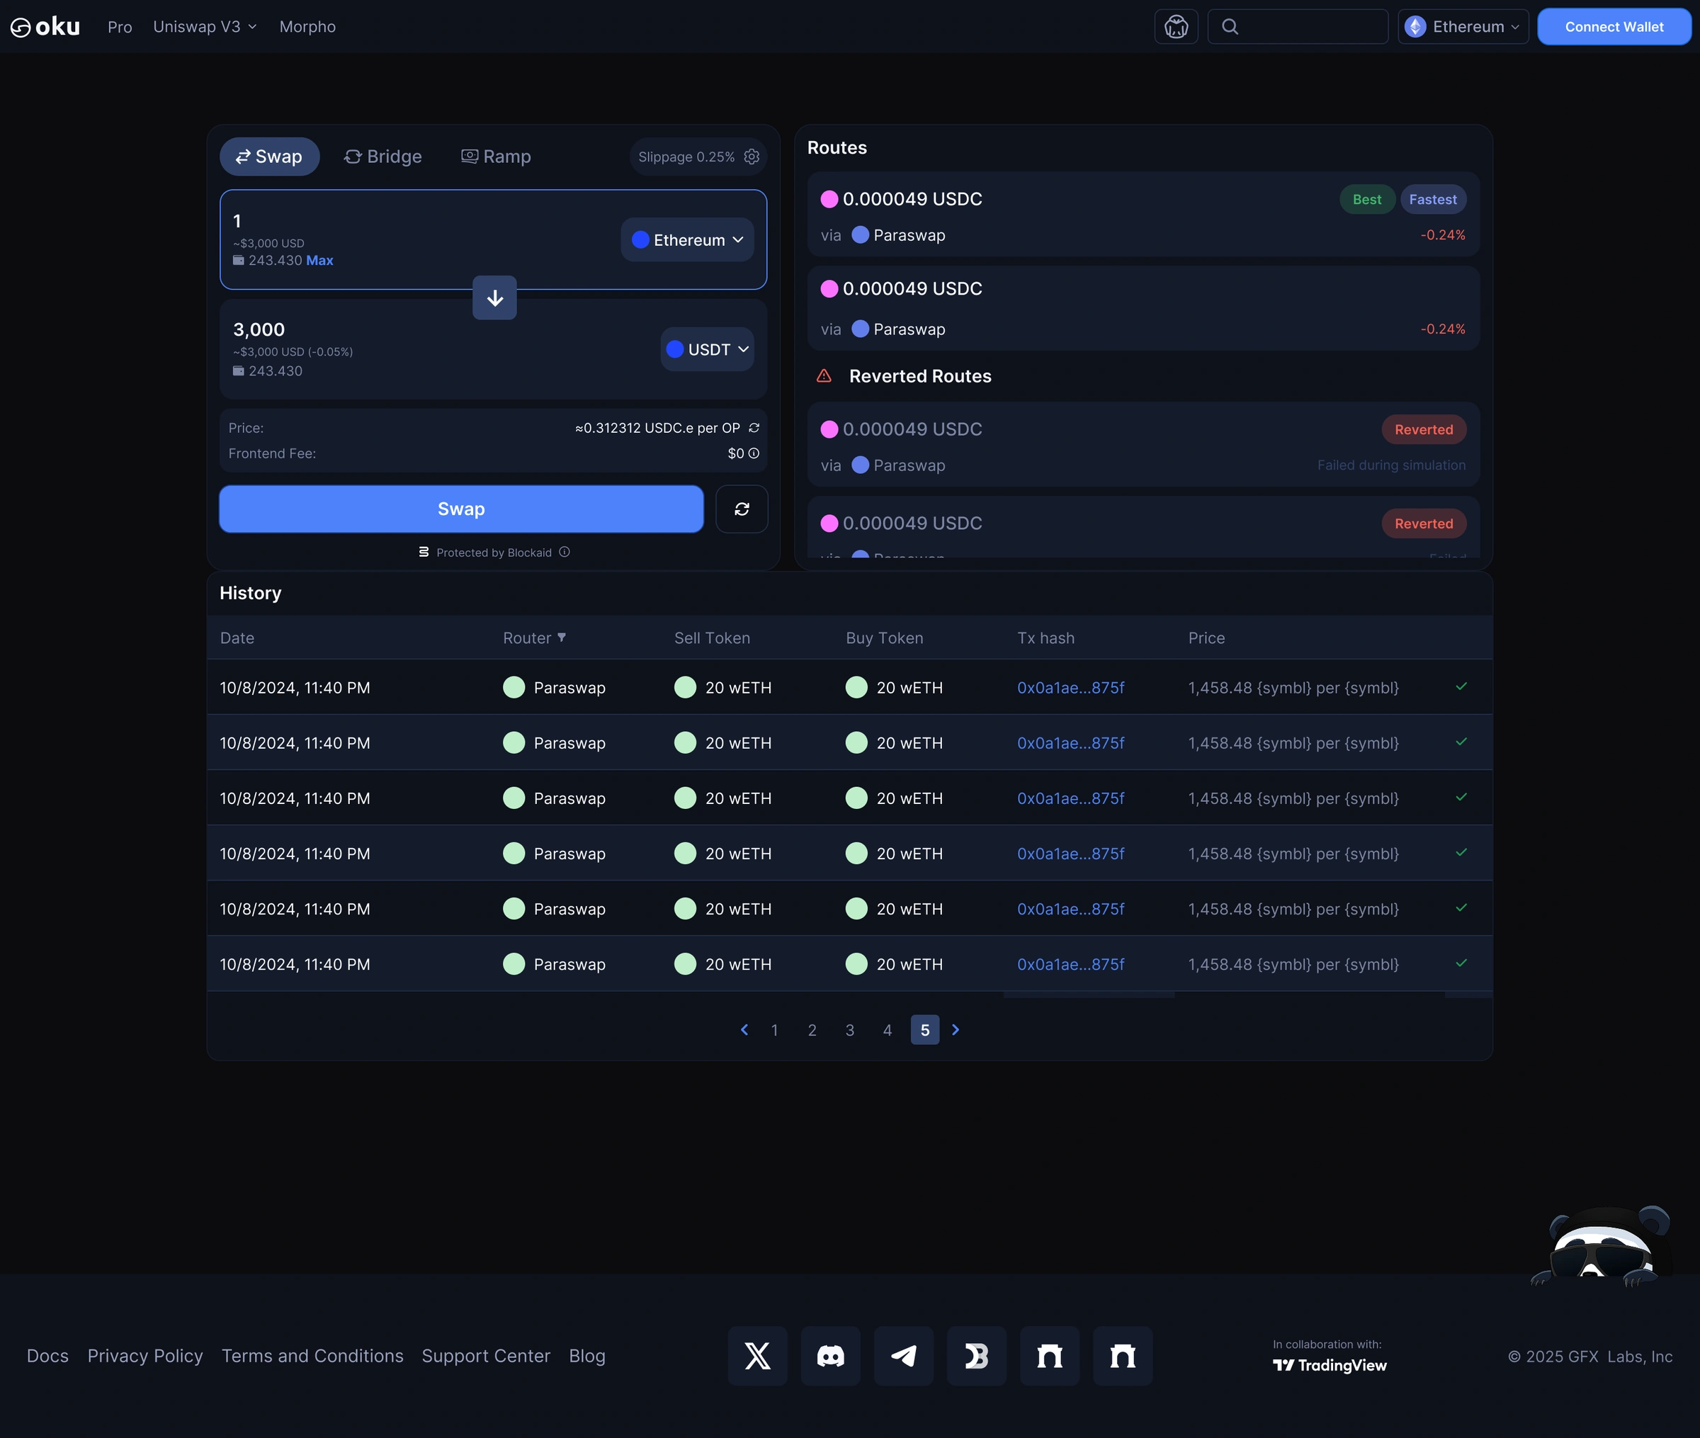Switch to the Bridge tab
The image size is (1700, 1438).
[x=383, y=157]
